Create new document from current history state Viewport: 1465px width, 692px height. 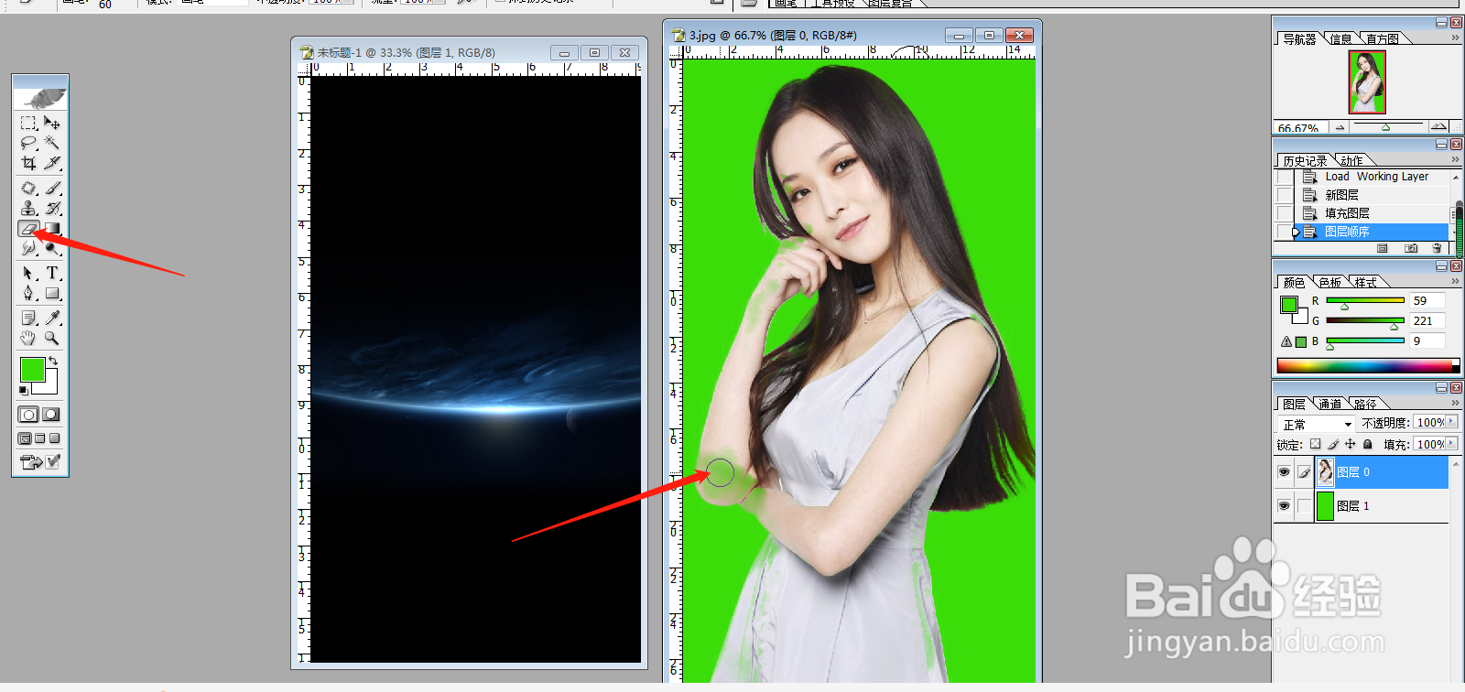(1383, 248)
